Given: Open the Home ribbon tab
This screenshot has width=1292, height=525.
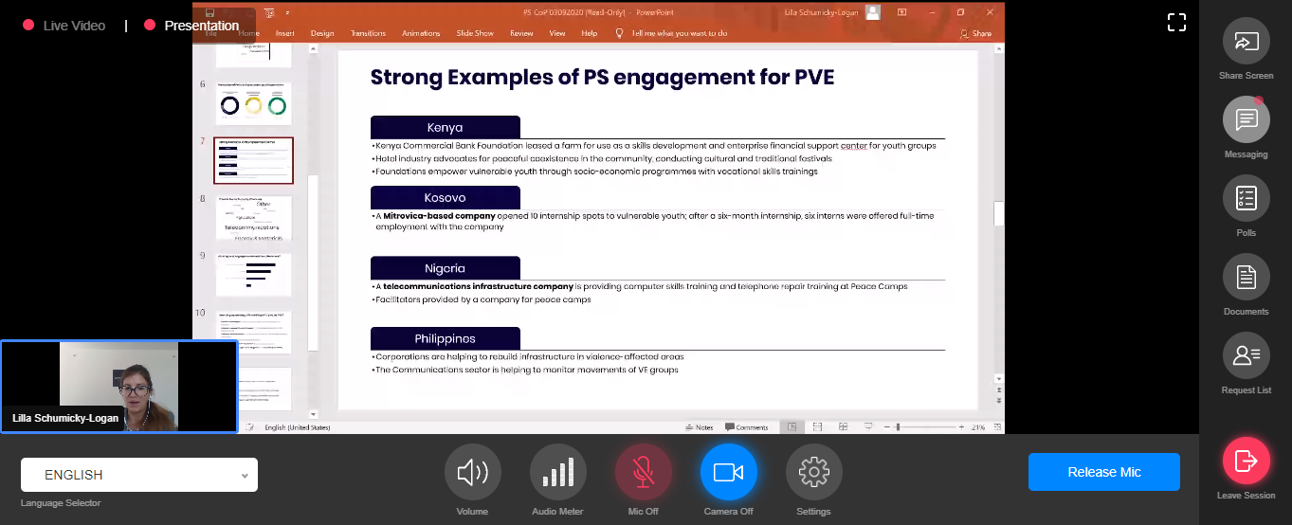Looking at the screenshot, I should pos(248,33).
